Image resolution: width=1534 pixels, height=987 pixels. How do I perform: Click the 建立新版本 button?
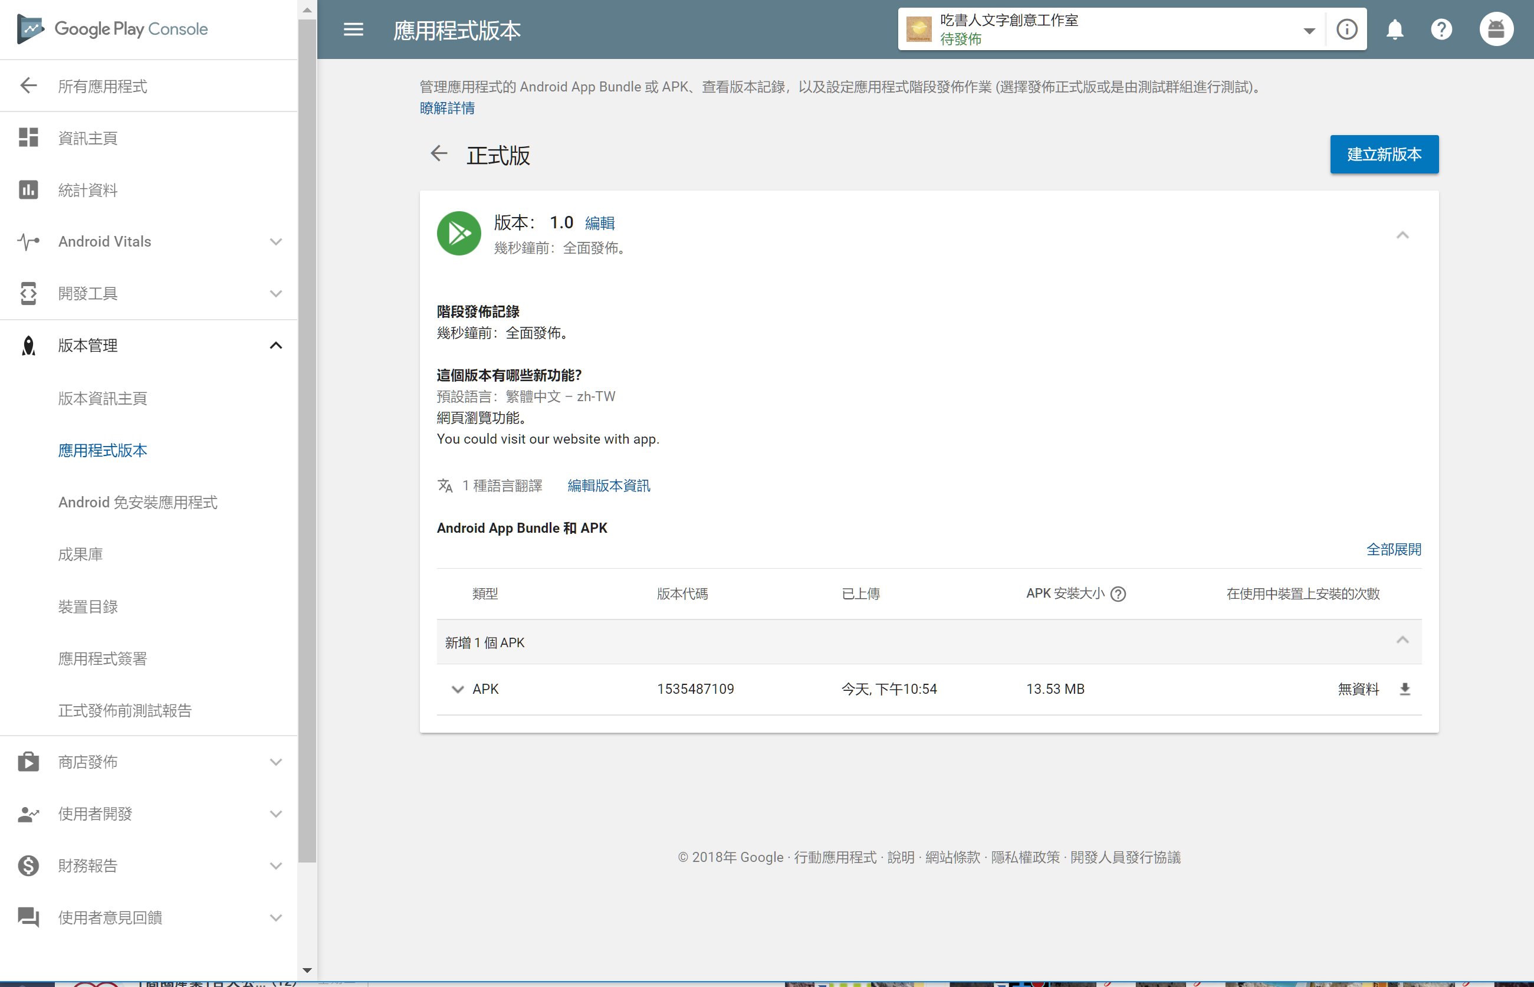pos(1384,155)
